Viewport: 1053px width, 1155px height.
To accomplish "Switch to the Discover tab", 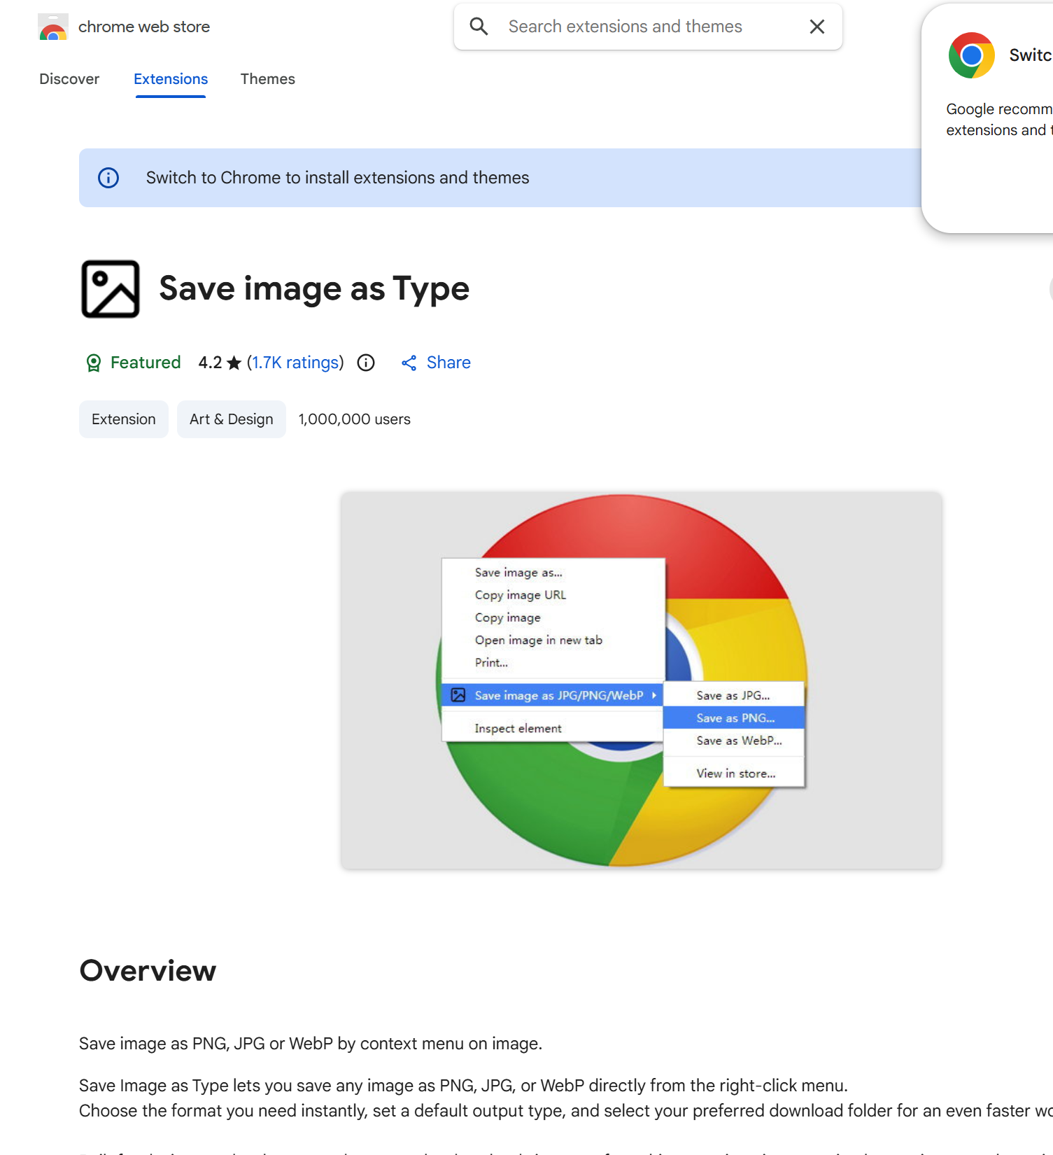I will pos(69,79).
